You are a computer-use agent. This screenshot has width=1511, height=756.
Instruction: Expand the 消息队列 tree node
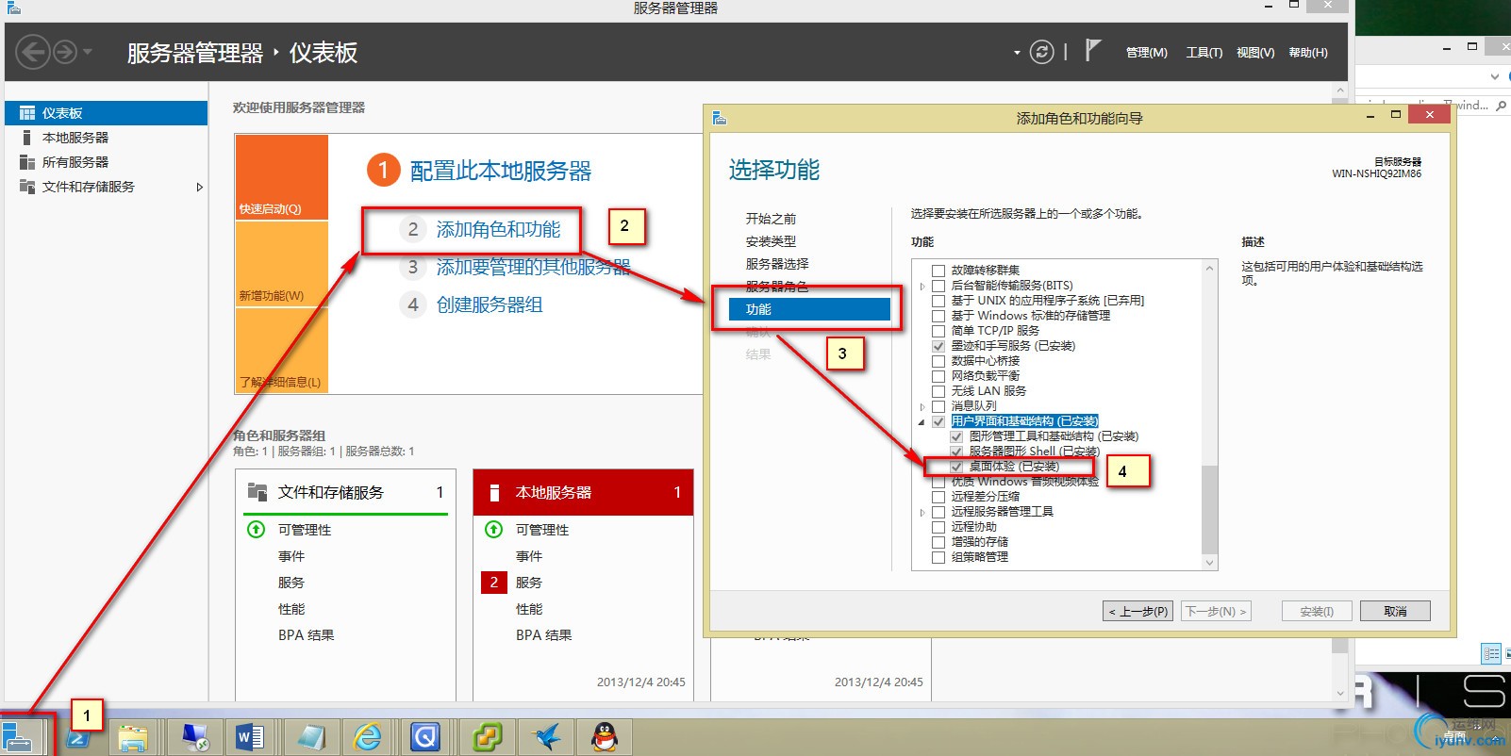[922, 406]
